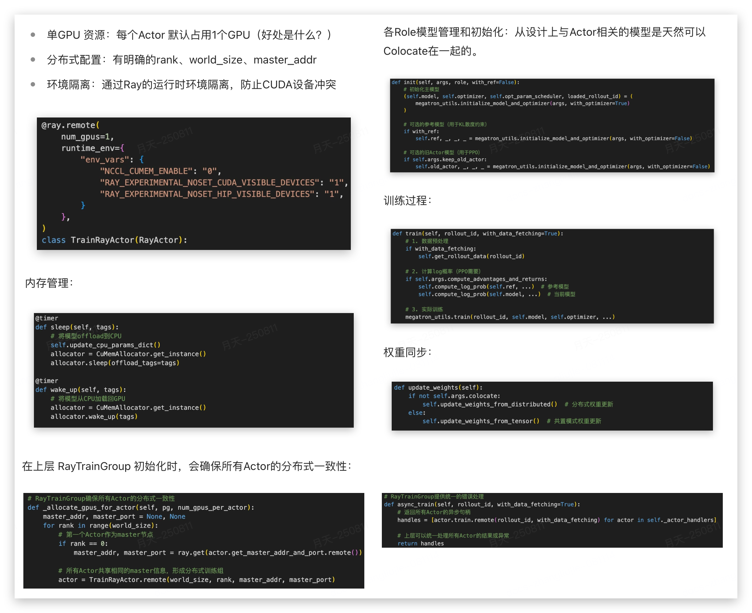Viewport: 752px width, 613px height.
Task: Open the sleep and wake_up code image
Action: [193, 370]
